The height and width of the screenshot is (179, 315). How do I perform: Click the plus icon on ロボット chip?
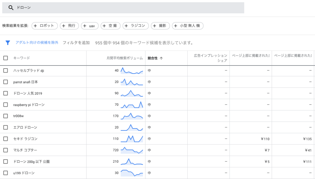[x=35, y=26]
